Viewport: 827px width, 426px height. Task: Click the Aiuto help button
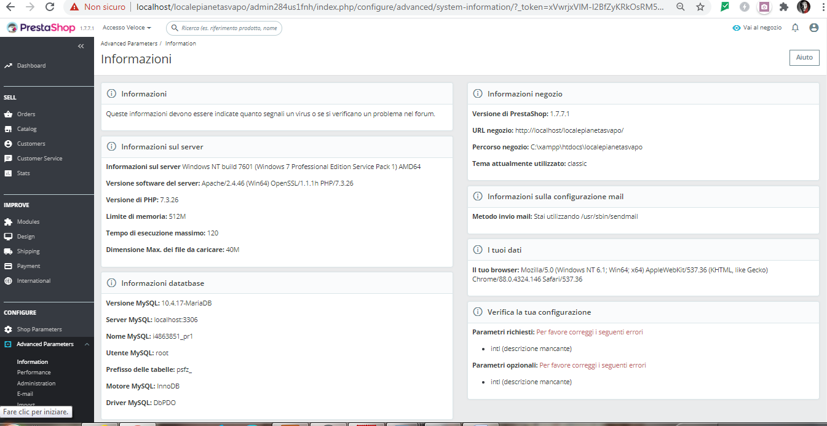point(804,57)
